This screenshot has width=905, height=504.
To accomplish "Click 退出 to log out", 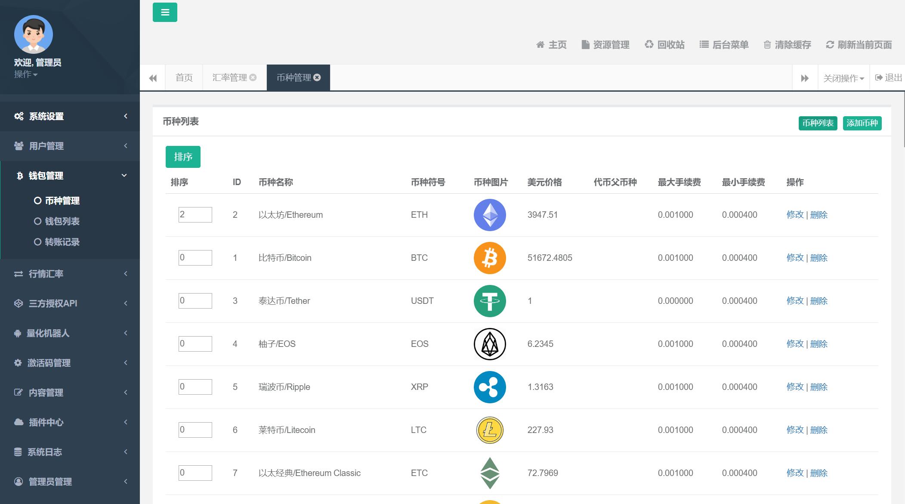I will [x=889, y=77].
